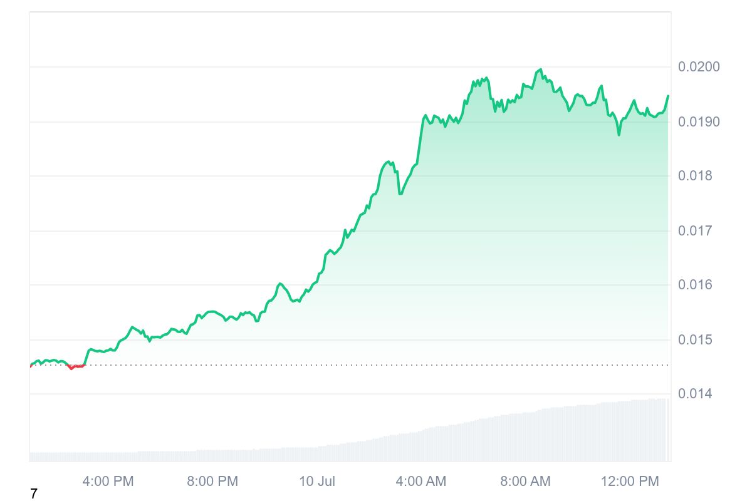Click the rightmost end of the price line
The image size is (752, 501).
668,96
